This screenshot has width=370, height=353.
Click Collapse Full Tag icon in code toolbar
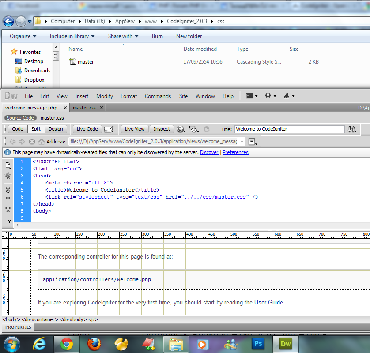(x=8, y=190)
